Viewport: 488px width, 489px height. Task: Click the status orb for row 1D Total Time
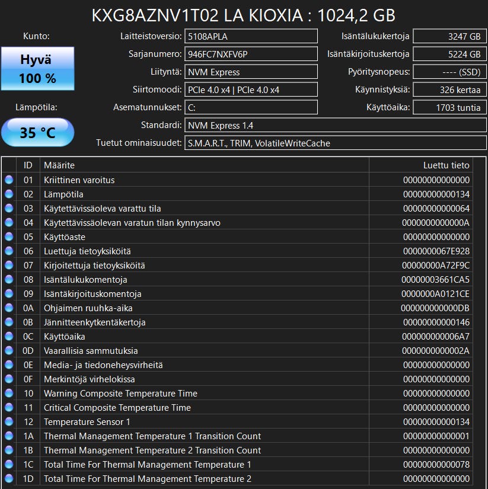pyautogui.click(x=9, y=478)
